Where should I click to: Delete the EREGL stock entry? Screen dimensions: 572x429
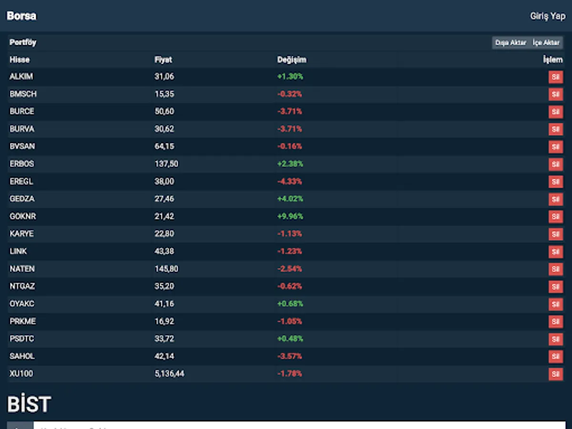555,182
